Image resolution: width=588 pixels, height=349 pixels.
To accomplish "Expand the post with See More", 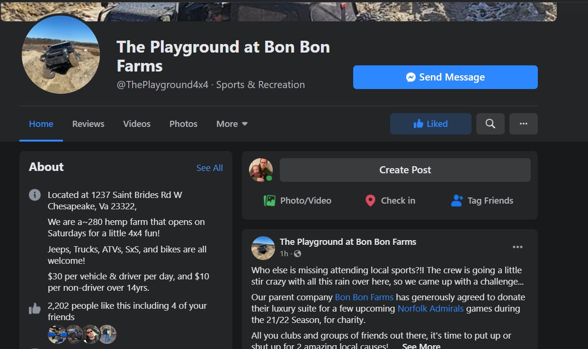I will [x=421, y=346].
